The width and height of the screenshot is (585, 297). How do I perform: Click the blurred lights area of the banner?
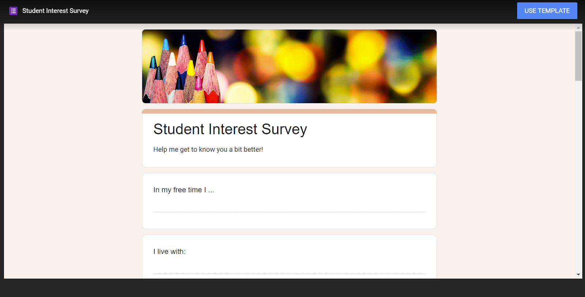coord(329,66)
